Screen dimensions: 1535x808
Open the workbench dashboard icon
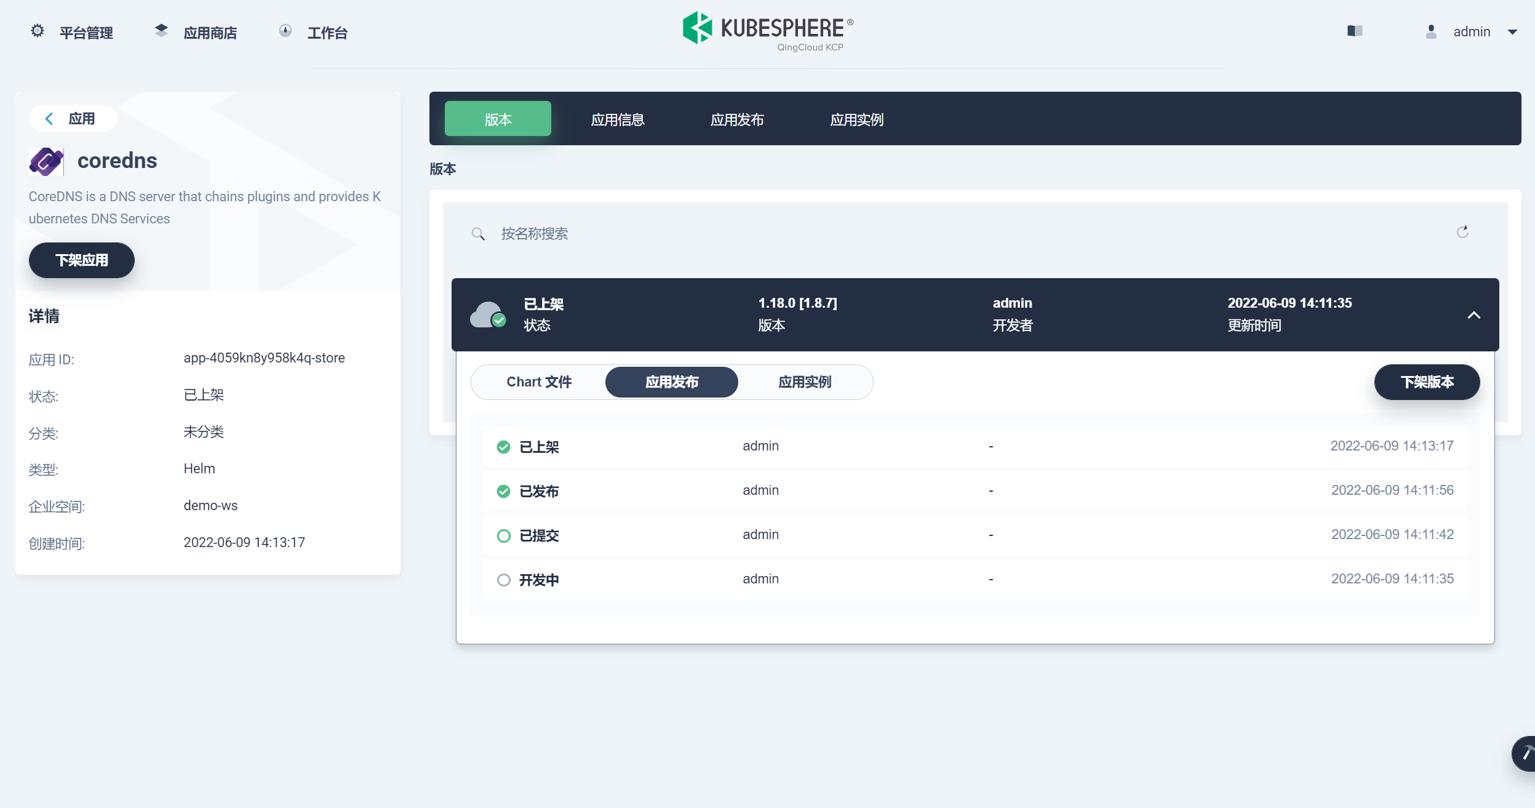[x=285, y=31]
